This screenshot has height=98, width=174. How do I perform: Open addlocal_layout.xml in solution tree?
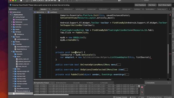[x=24, y=62]
